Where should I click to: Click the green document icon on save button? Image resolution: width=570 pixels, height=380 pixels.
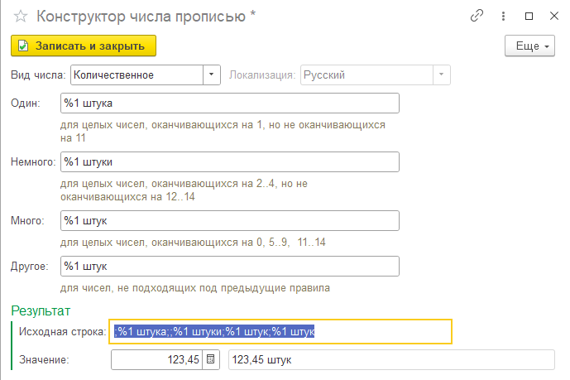click(23, 46)
